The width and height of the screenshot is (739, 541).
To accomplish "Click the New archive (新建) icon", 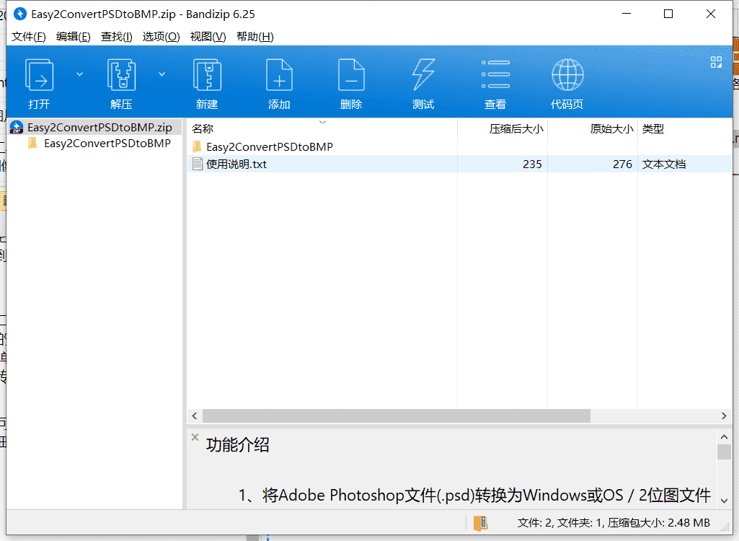I will point(208,75).
